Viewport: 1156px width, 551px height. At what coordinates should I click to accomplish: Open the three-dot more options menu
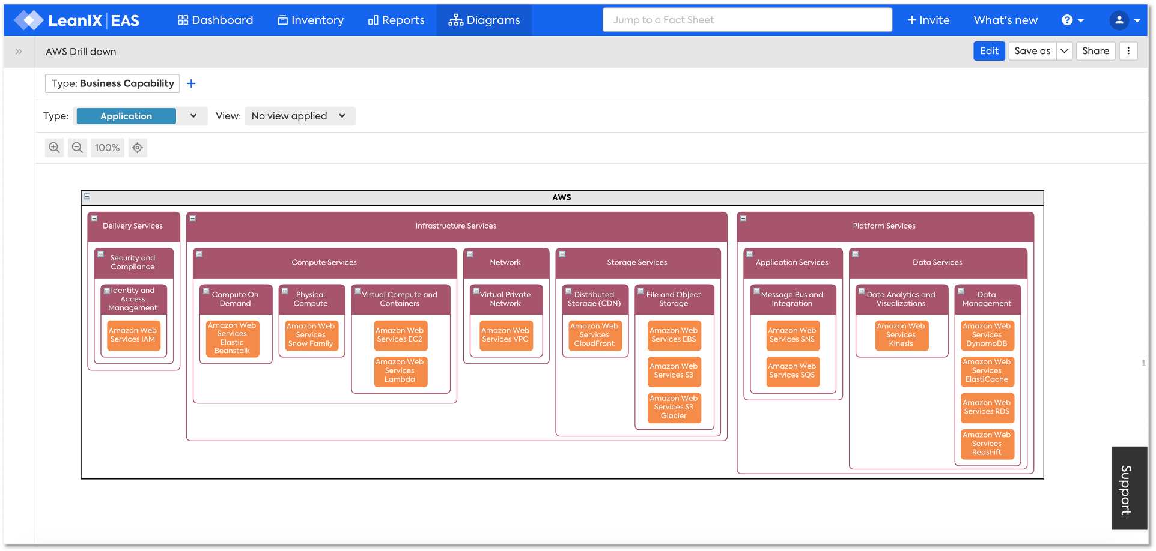1128,51
